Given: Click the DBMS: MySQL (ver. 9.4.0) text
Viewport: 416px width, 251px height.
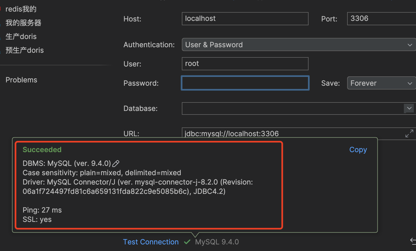Looking at the screenshot, I should point(67,163).
